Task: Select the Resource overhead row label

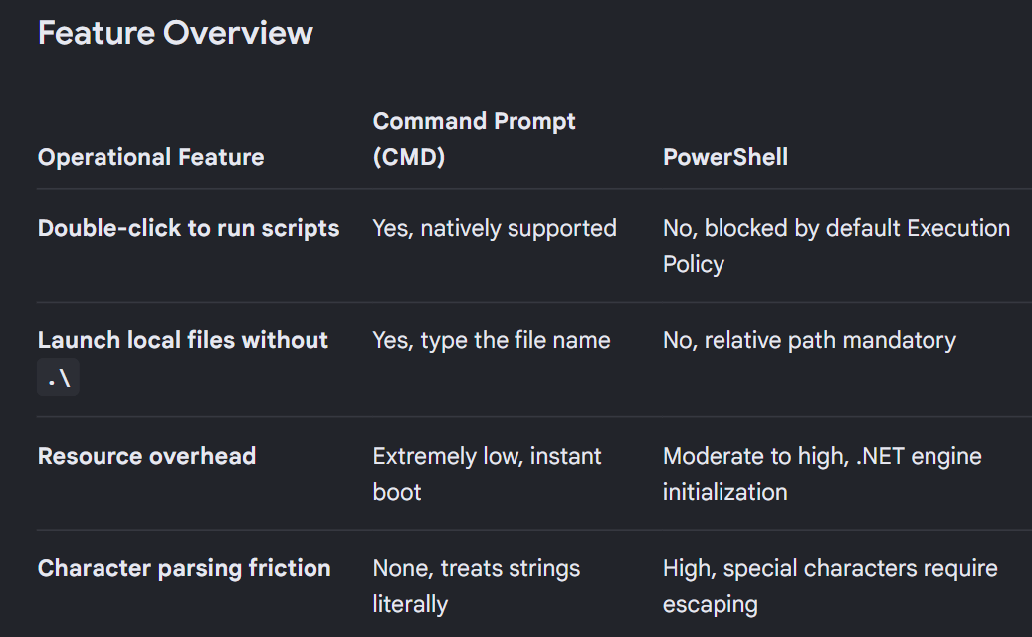Action: coord(146,456)
